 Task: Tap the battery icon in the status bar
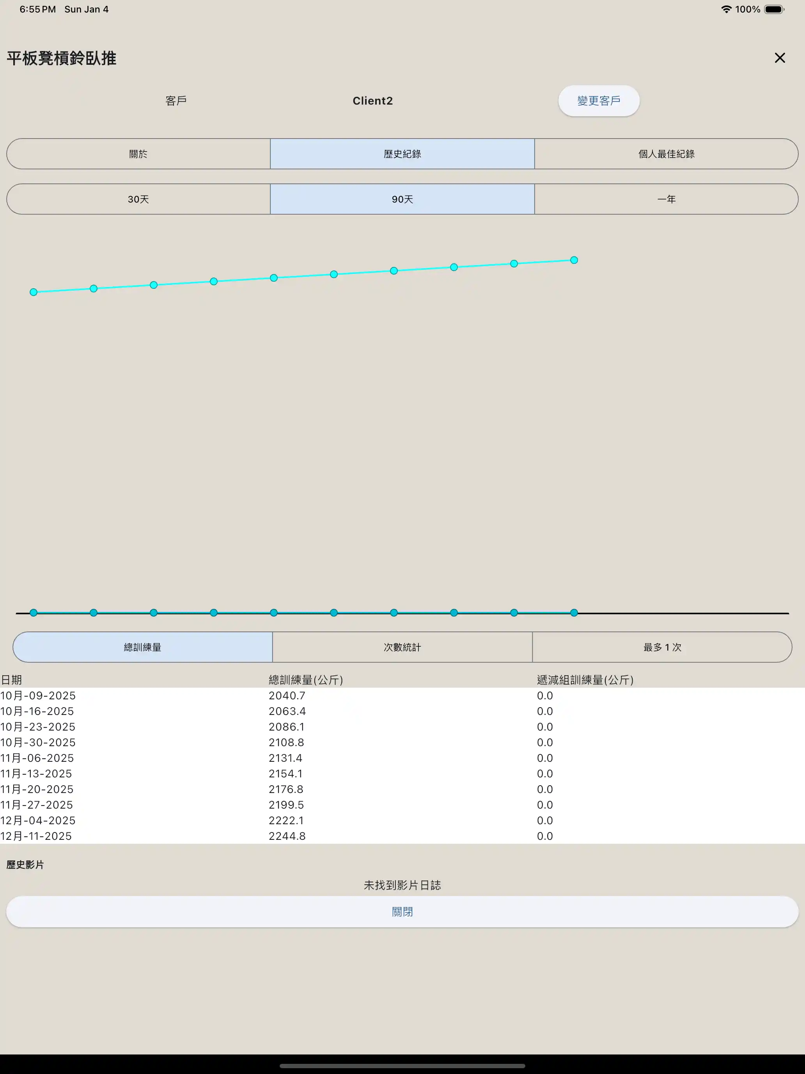[774, 9]
